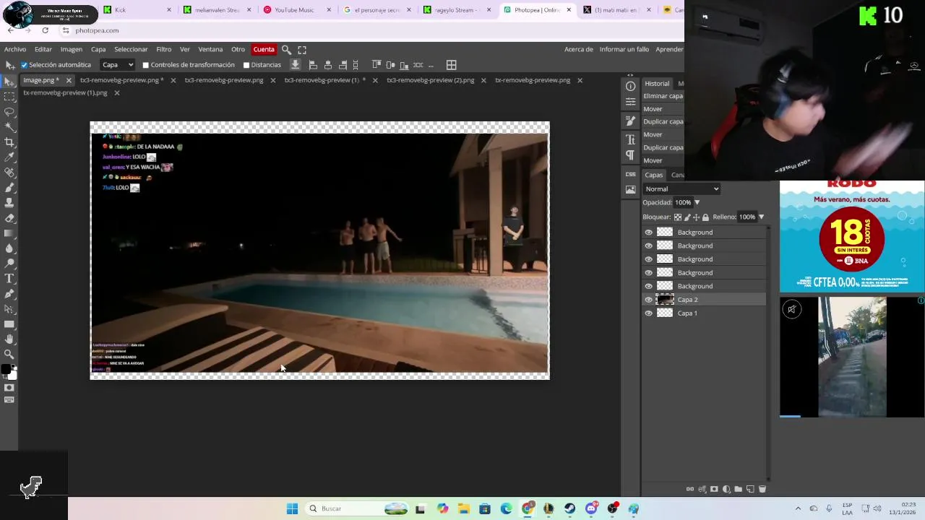Enable Distancias checkbox
This screenshot has width=925, height=520.
246,65
